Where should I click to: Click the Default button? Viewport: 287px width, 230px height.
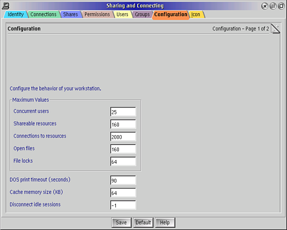143,223
